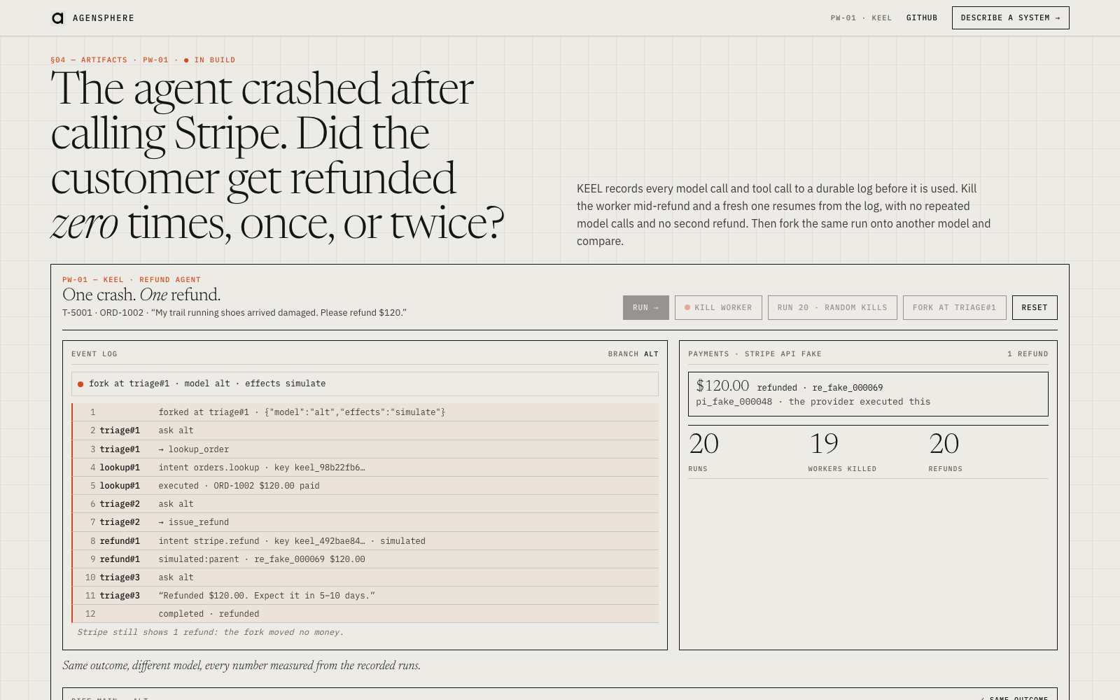The image size is (1120, 700).
Task: Click the RESET button
Action: (1035, 308)
